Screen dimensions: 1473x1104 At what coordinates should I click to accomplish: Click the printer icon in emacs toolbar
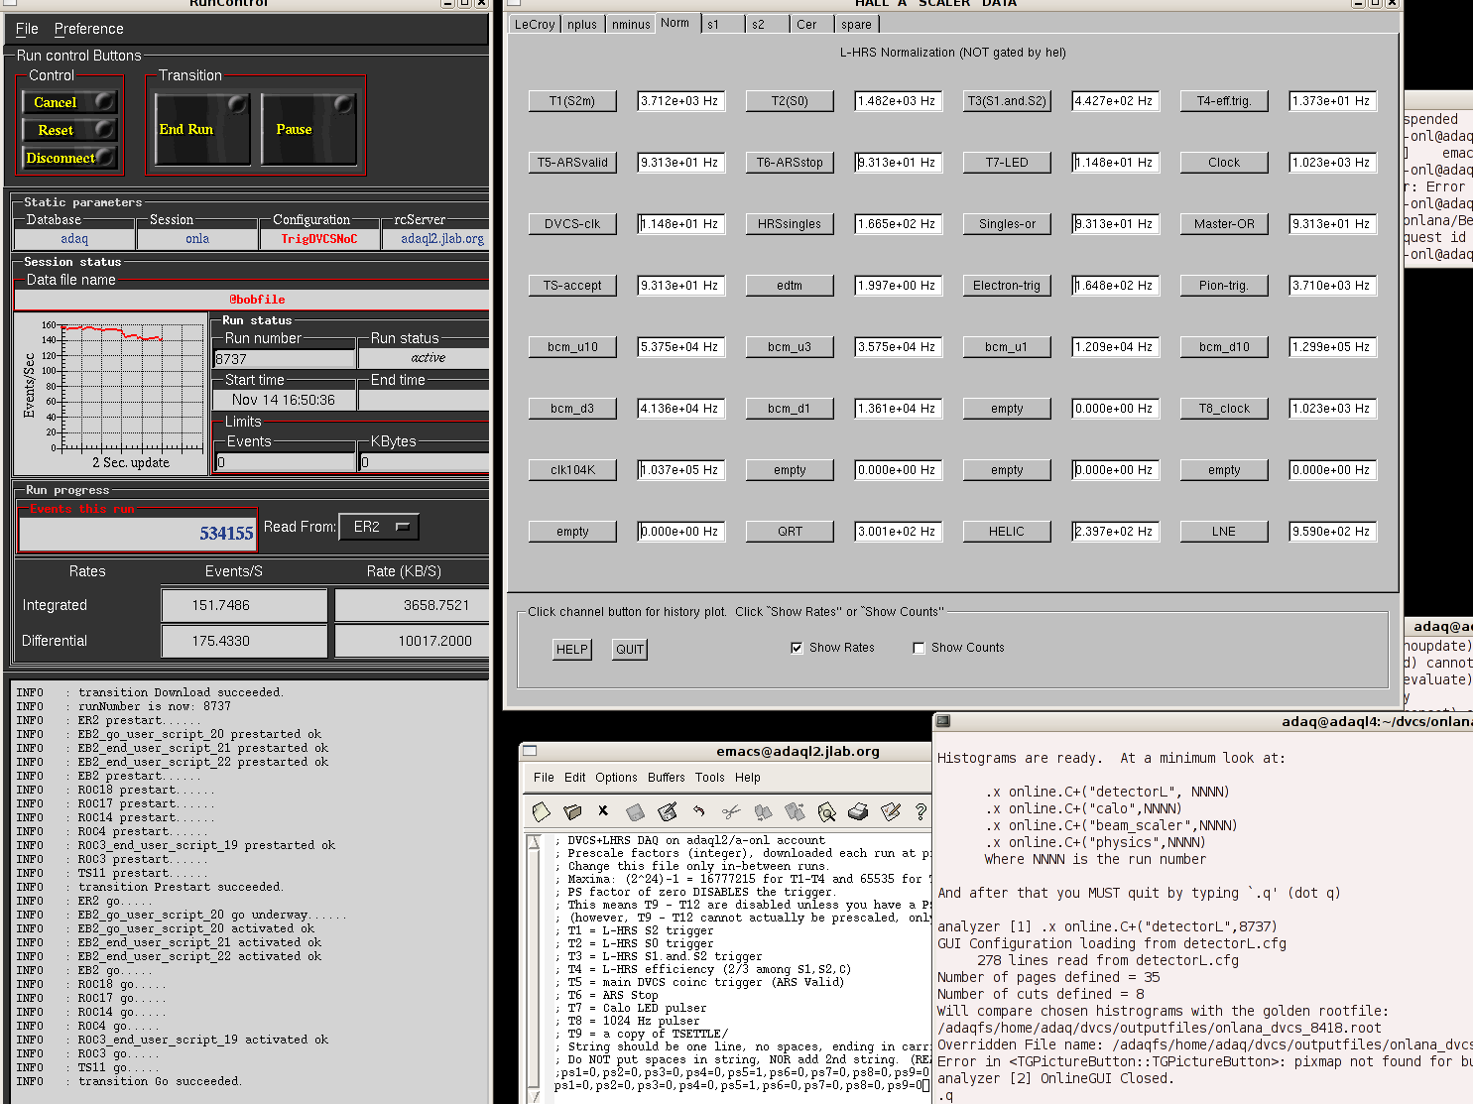[858, 812]
